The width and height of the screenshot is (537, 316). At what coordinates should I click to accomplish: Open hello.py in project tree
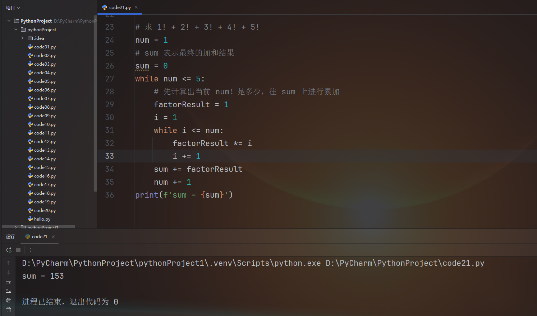(39, 219)
